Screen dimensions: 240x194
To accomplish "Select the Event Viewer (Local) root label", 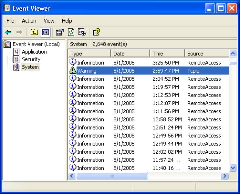I will click(x=36, y=44).
